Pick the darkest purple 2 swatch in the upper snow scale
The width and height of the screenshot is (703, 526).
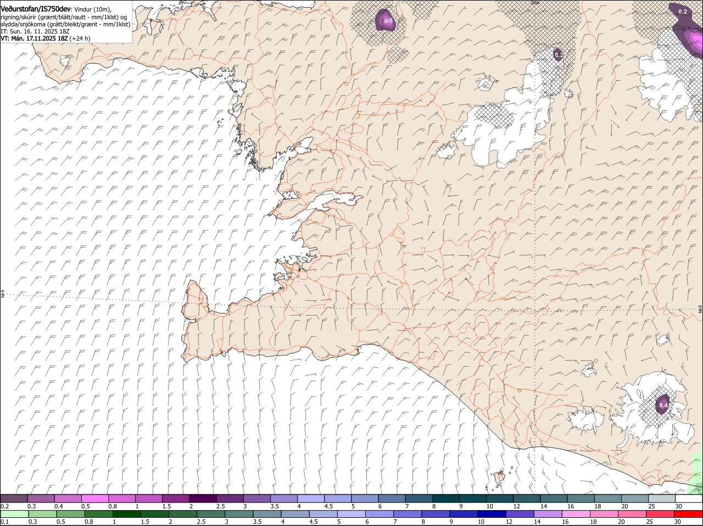coord(203,499)
